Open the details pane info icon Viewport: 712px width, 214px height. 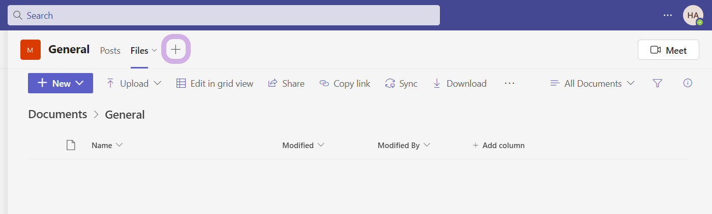click(x=688, y=83)
